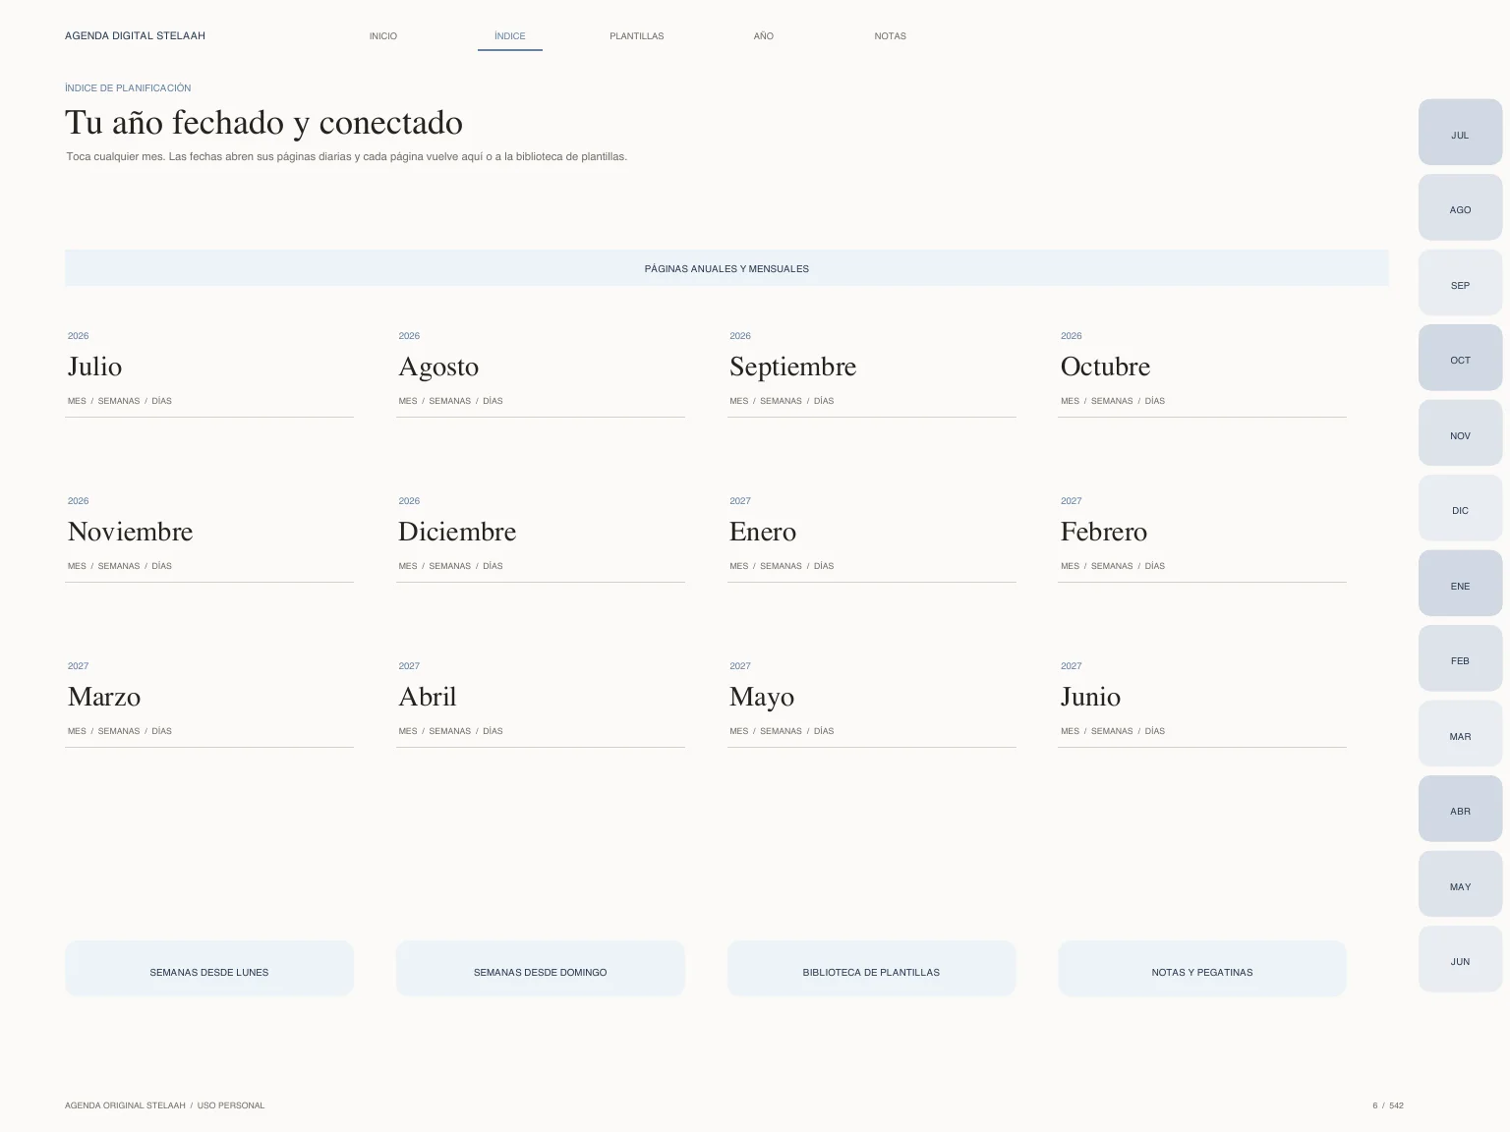The image size is (1510, 1132).
Task: Jump to JUN side tab
Action: click(1460, 959)
